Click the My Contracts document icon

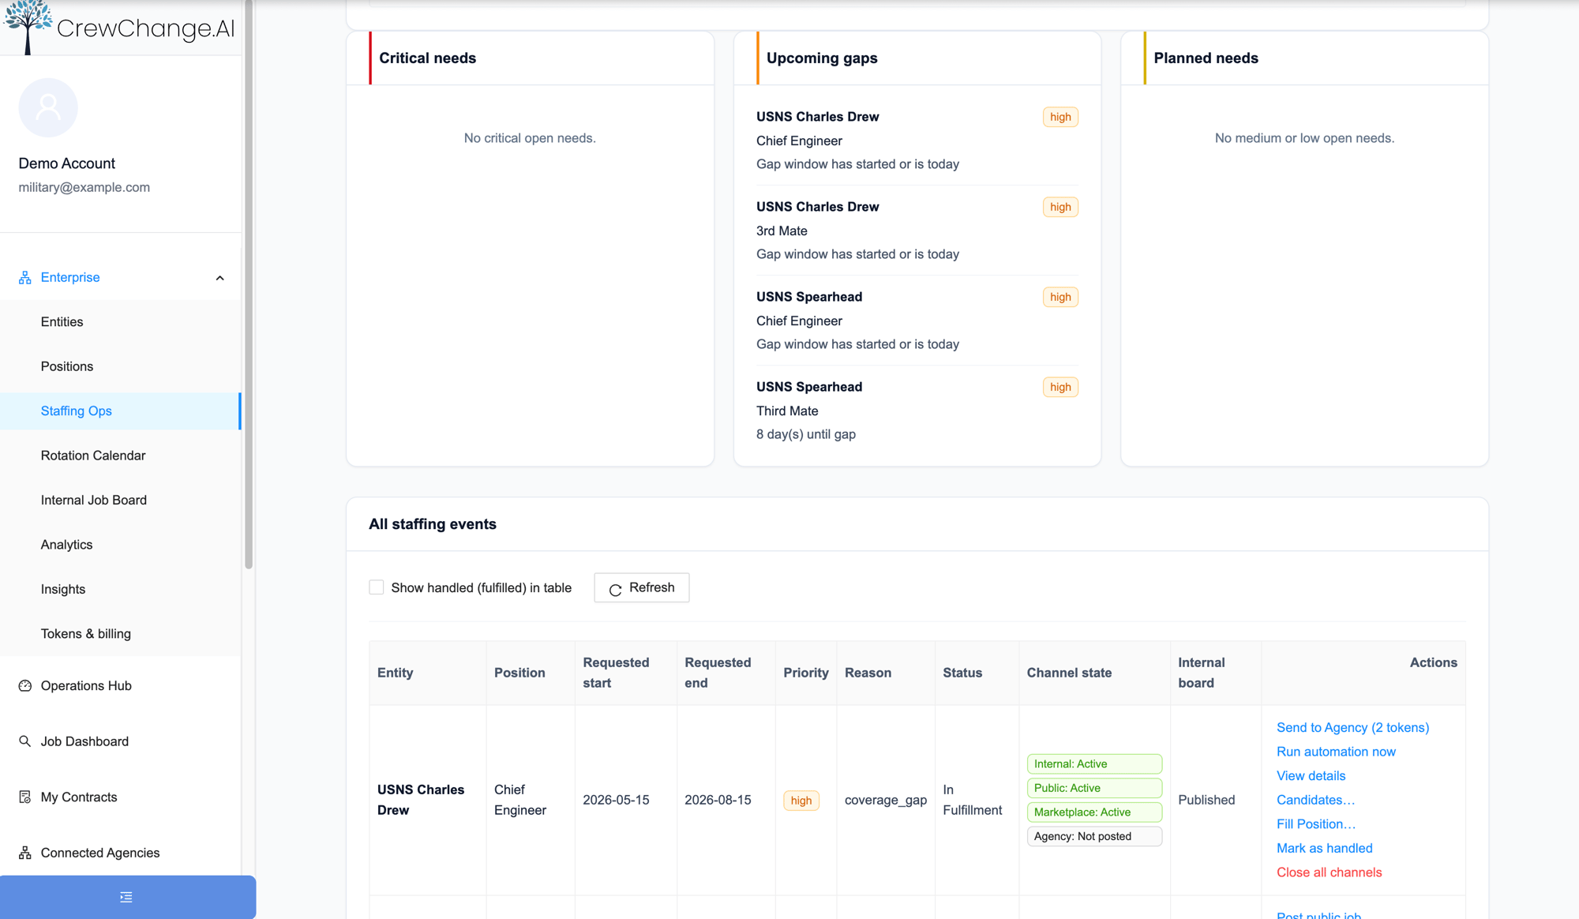[25, 797]
